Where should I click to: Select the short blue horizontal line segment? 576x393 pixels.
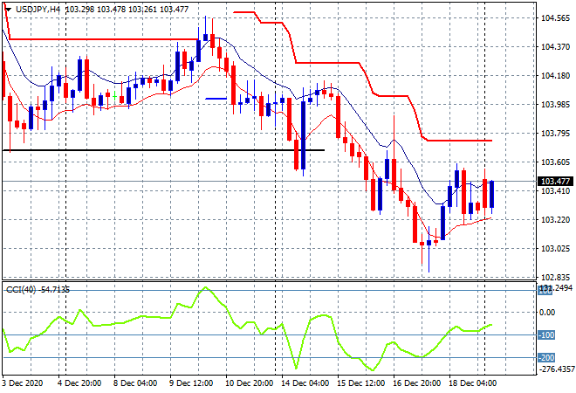coord(216,99)
